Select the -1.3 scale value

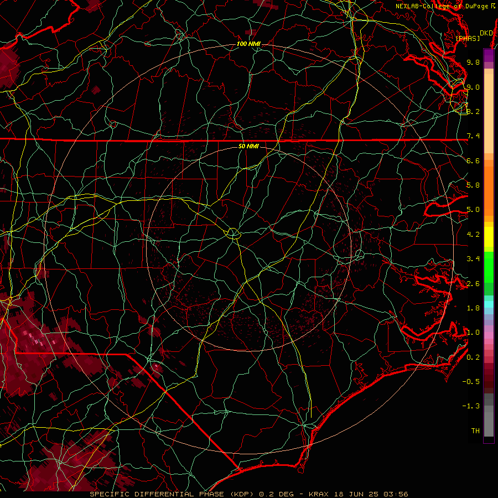point(471,406)
